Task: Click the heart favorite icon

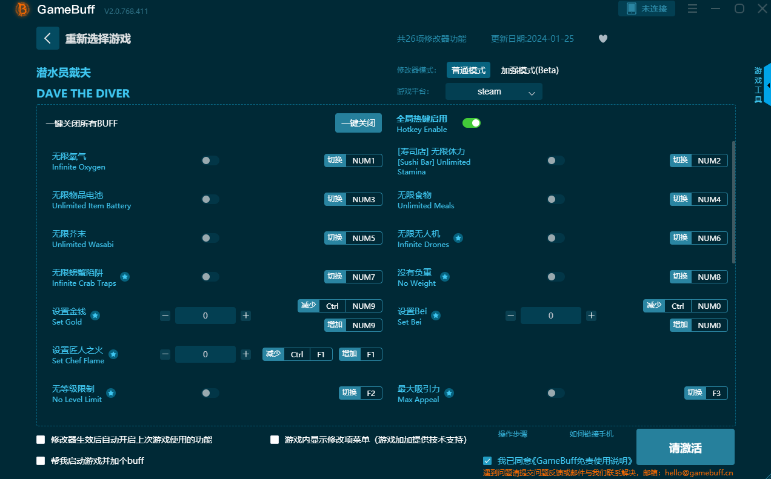Action: [603, 39]
